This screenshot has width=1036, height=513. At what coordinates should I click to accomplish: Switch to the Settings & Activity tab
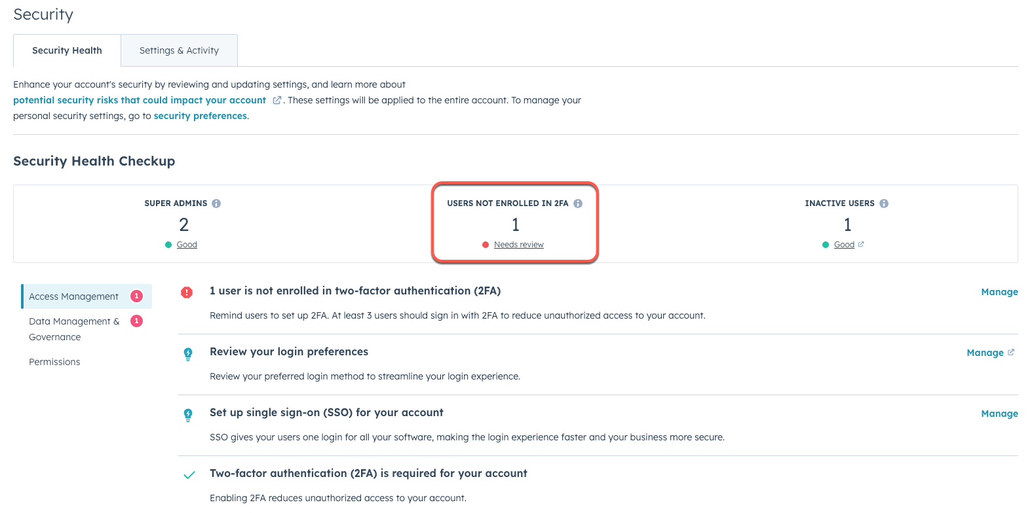pyautogui.click(x=178, y=50)
